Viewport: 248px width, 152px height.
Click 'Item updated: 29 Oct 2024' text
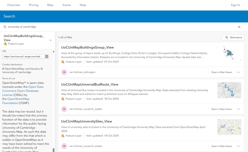(102, 62)
